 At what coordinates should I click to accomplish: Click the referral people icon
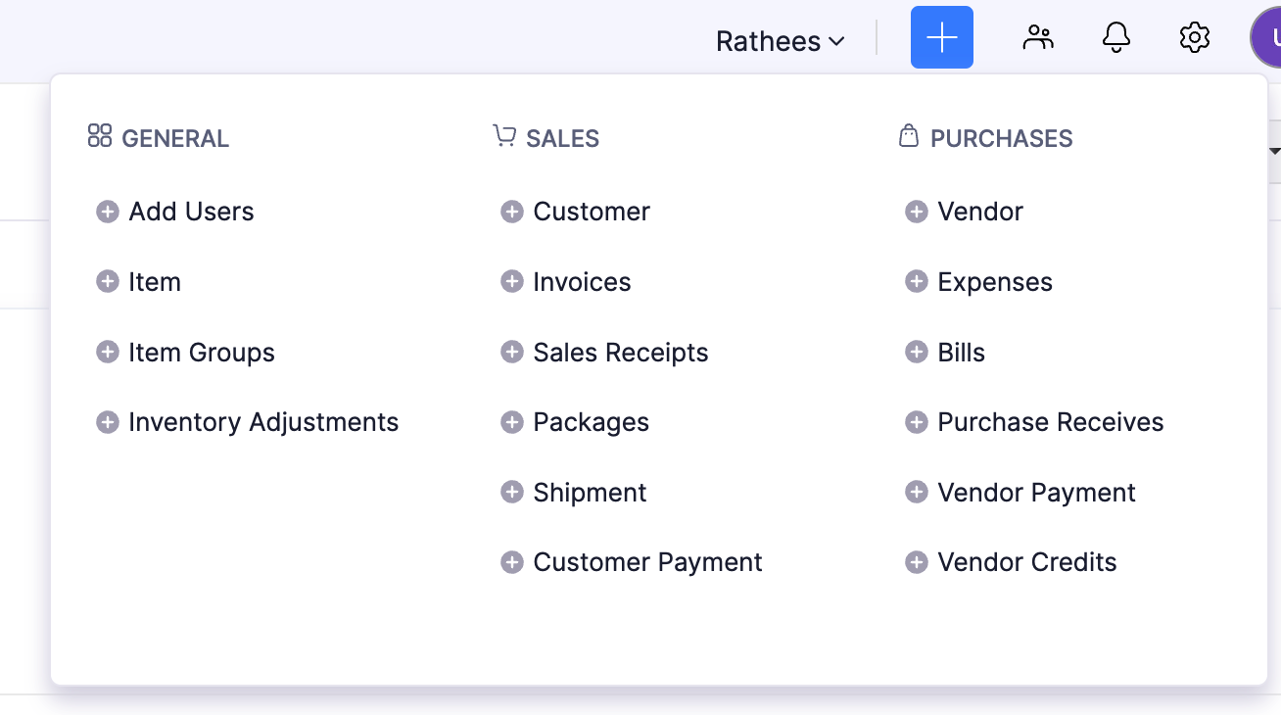pyautogui.click(x=1037, y=38)
